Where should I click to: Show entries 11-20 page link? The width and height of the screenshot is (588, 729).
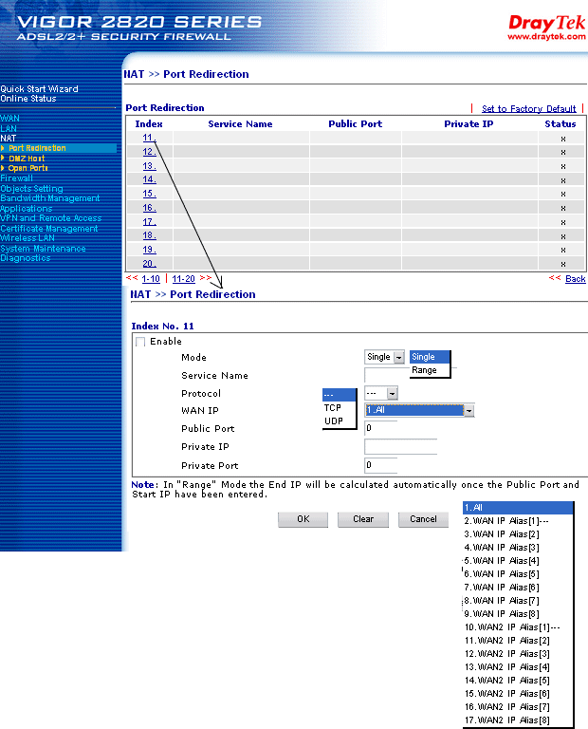click(x=183, y=279)
